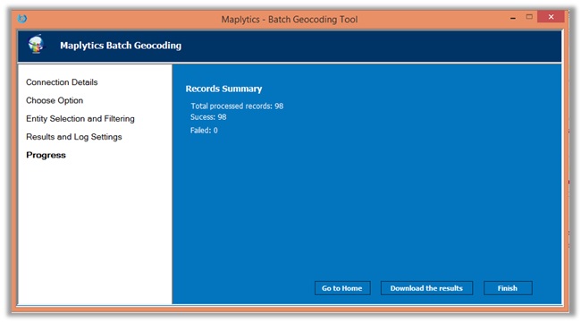Open the Connection Details step
Viewport: 581px width, 323px height.
coord(62,82)
